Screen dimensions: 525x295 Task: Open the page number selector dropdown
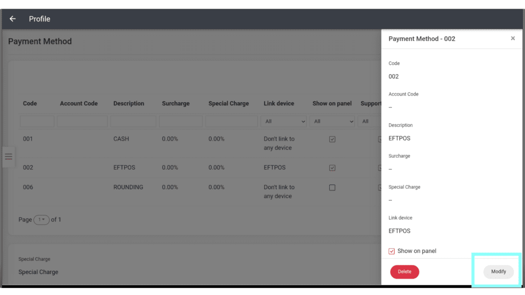coord(41,220)
